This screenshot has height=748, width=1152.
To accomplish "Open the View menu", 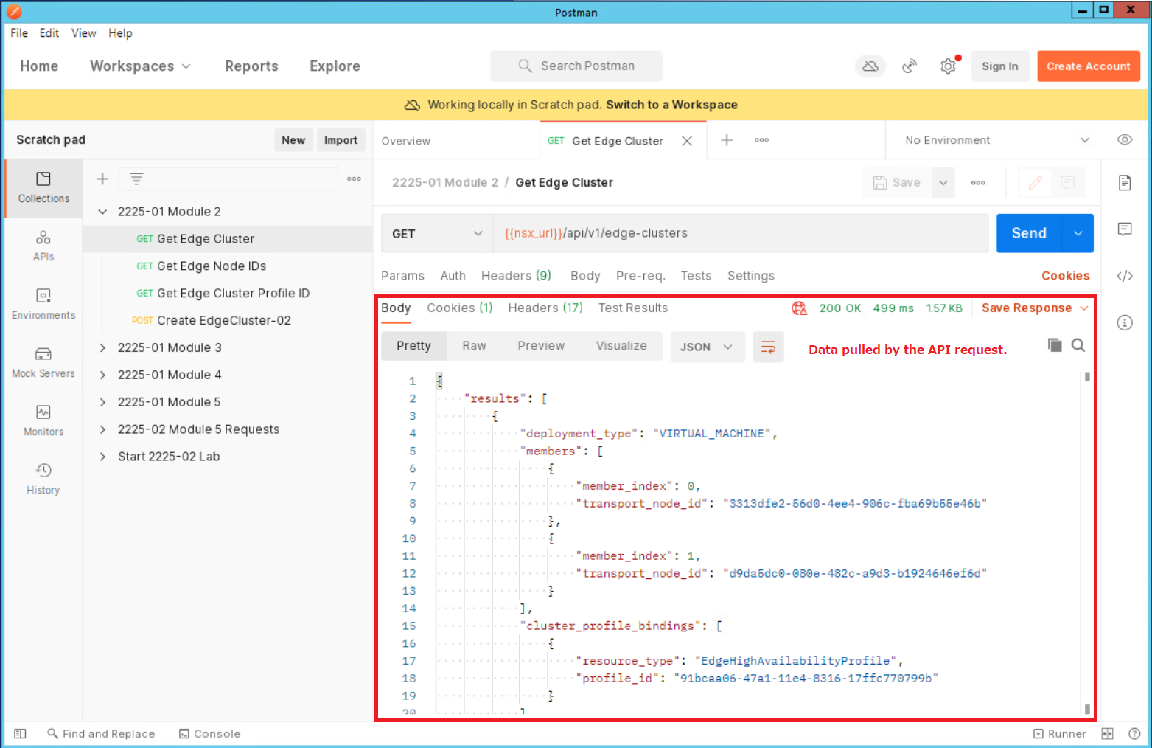I will click(83, 33).
